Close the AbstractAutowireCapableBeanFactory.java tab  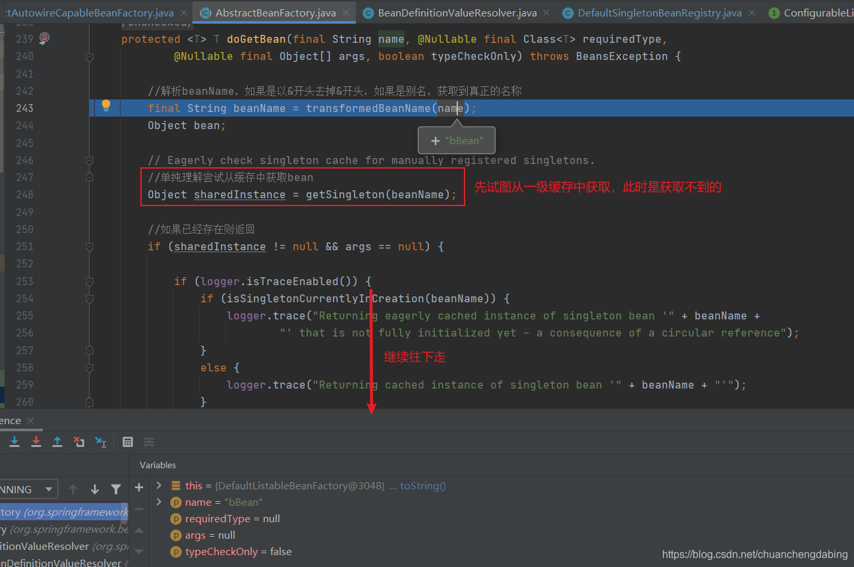pos(183,13)
